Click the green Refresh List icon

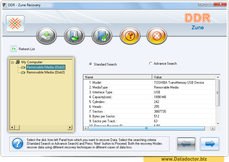14,49
